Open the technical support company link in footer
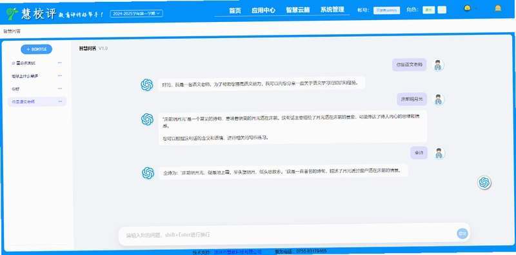The height and width of the screenshot is (255, 516). [237, 252]
